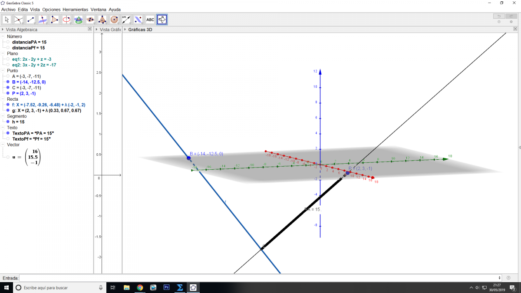Select the Intersect point tool
This screenshot has height=293, width=521.
coord(19,20)
